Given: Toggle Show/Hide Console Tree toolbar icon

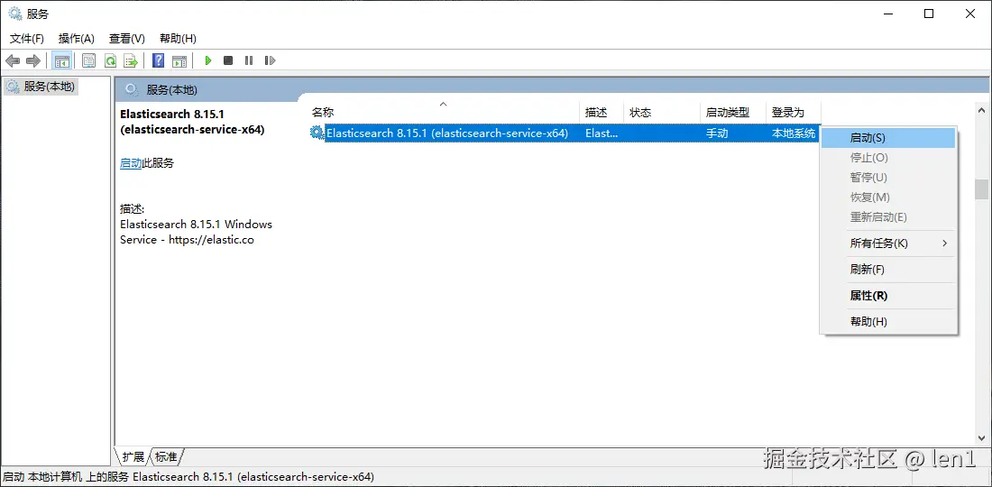Looking at the screenshot, I should (x=61, y=60).
